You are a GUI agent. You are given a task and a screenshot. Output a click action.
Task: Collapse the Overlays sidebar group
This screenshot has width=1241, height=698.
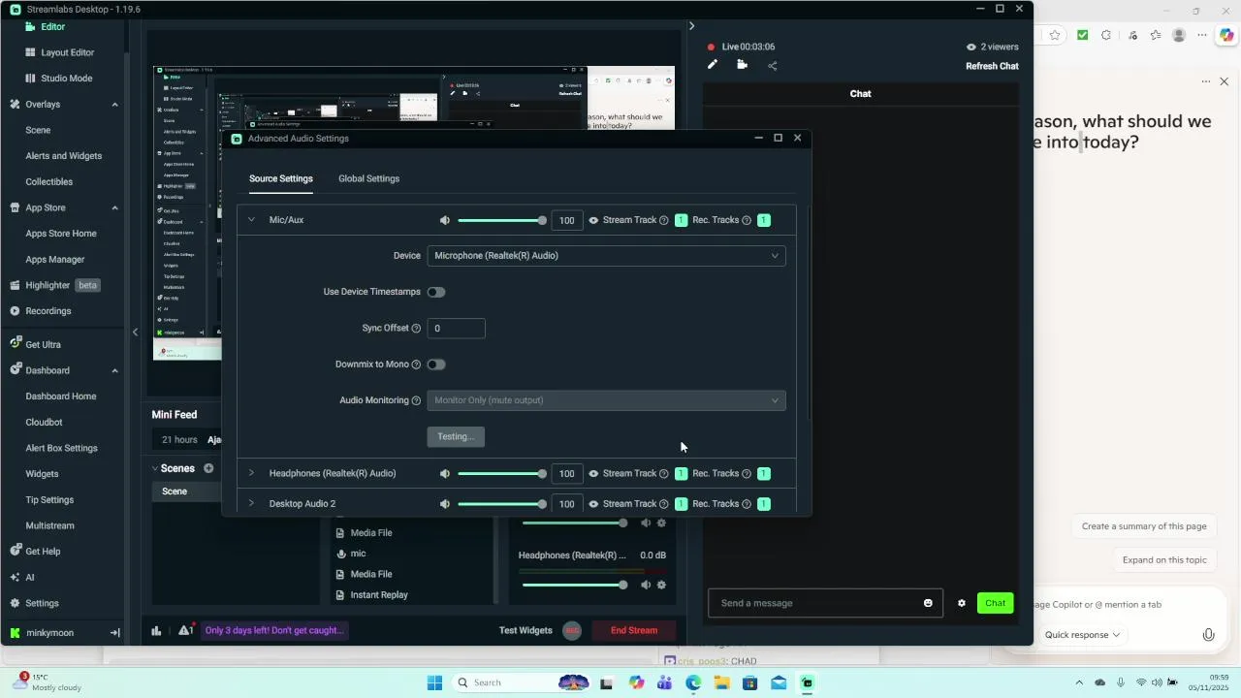[x=114, y=105]
